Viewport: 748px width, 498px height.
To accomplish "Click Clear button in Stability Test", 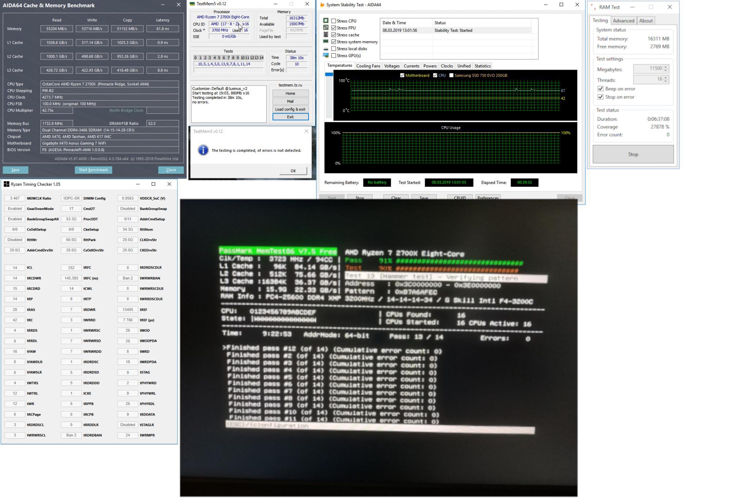I will coord(396,197).
